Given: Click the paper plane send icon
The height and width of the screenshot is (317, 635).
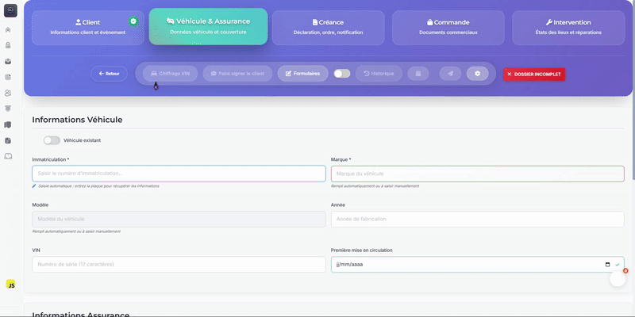Looking at the screenshot, I should point(450,74).
